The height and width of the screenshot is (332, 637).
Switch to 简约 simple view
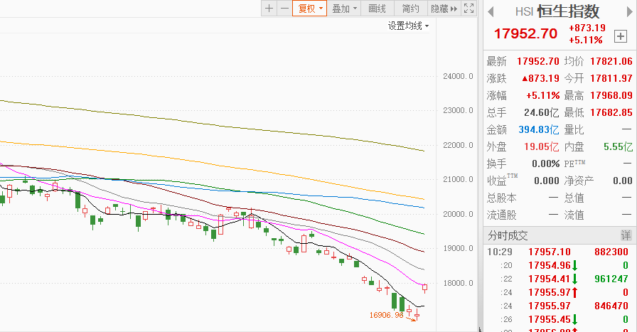(x=410, y=9)
